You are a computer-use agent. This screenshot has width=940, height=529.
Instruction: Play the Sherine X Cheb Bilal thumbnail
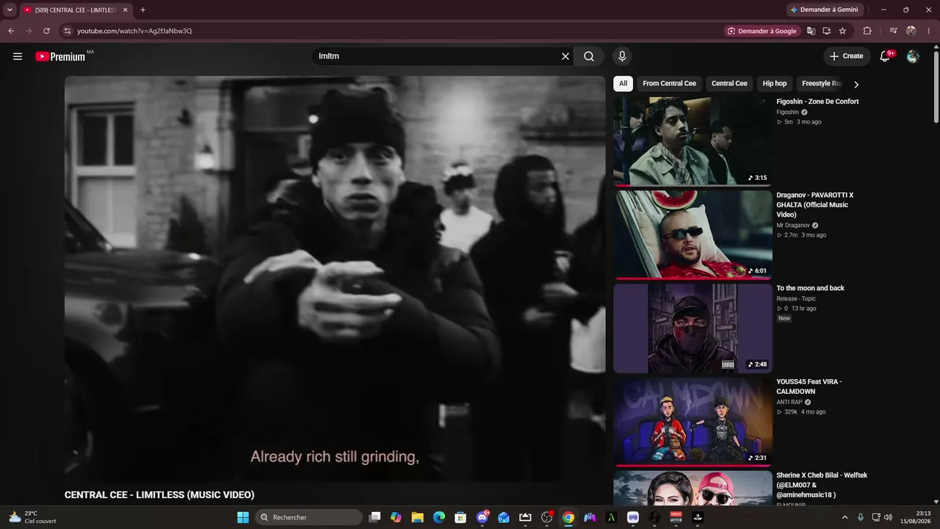pos(693,489)
